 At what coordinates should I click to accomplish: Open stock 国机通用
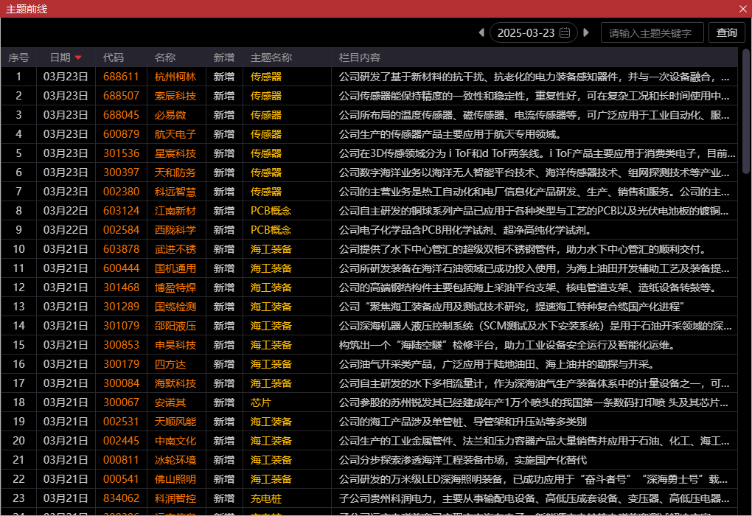(x=175, y=268)
